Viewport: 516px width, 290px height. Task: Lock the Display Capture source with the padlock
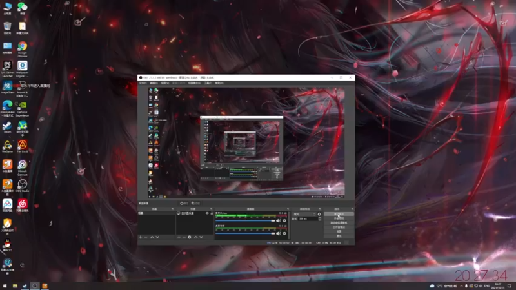(x=212, y=213)
